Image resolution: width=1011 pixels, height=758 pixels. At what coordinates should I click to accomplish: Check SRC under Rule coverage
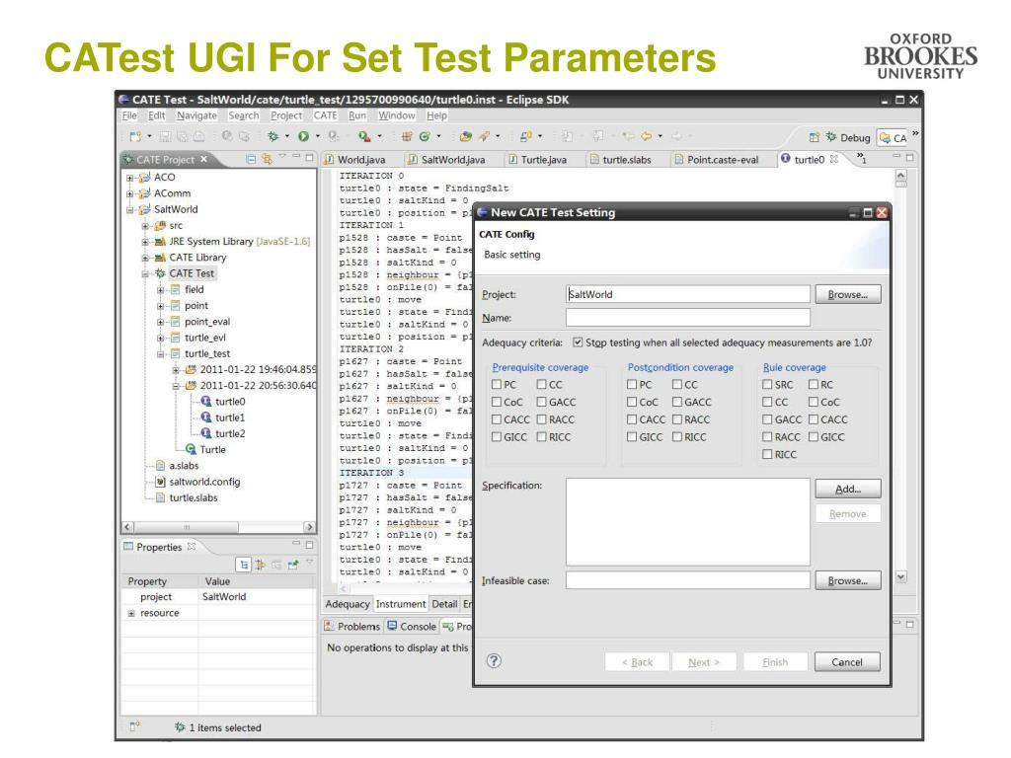click(x=767, y=385)
